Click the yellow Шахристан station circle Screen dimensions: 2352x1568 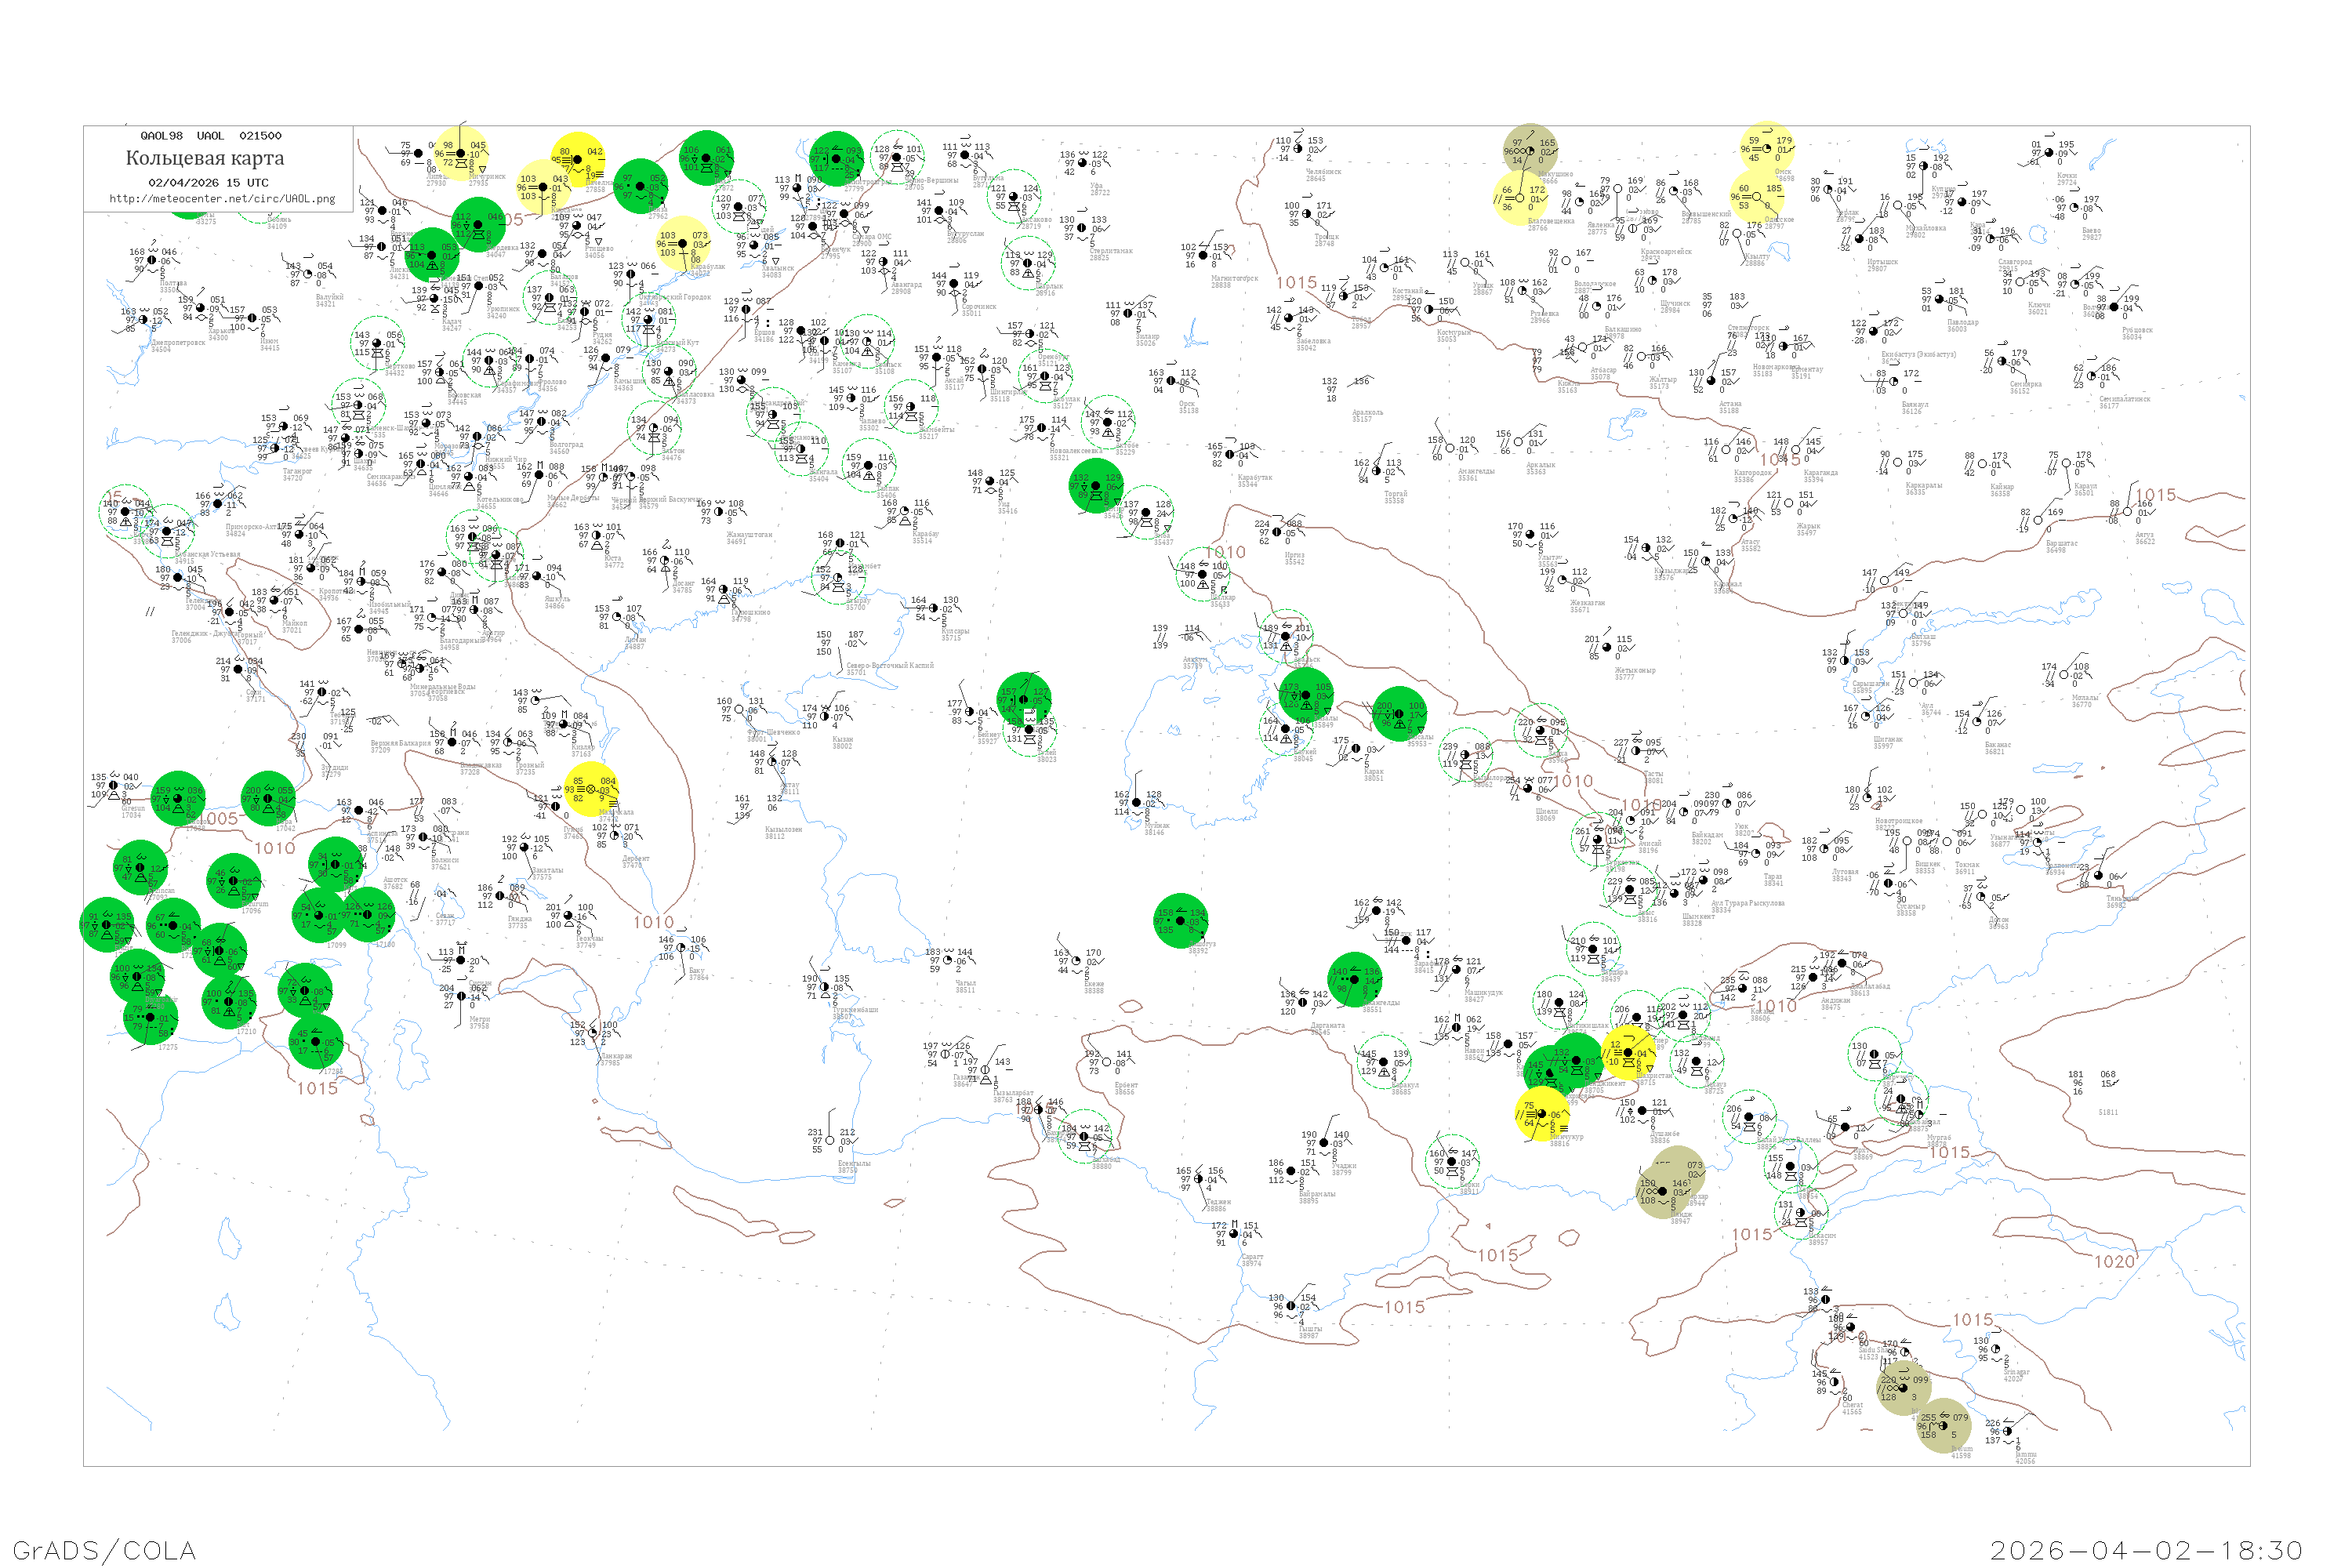1627,1052
